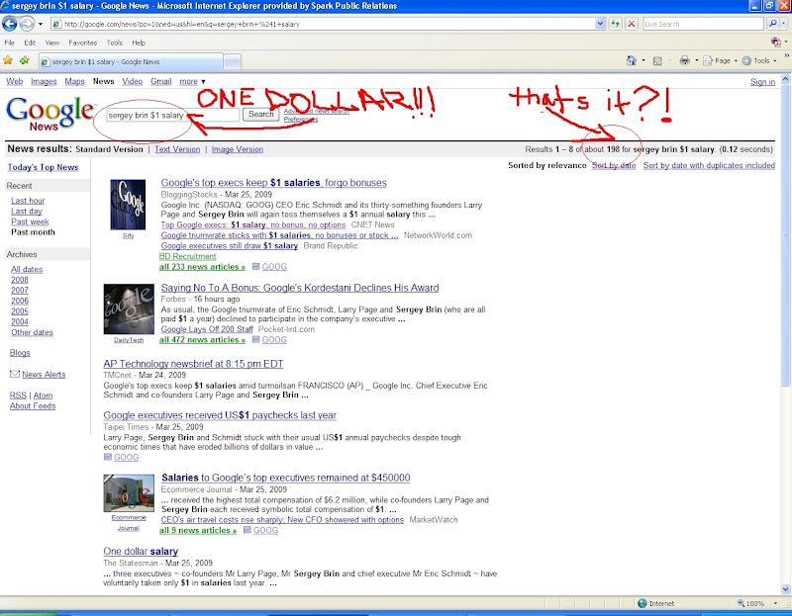Viewport: 792px width, 616px height.
Task: Click the DailyTech Google sign thumbnail
Action: 129,308
